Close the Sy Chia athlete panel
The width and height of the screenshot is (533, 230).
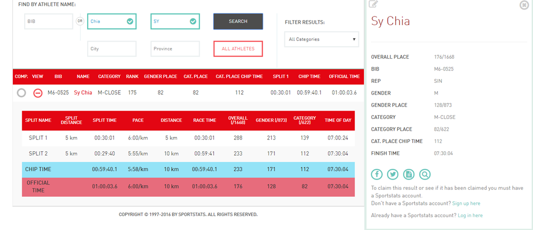[525, 5]
